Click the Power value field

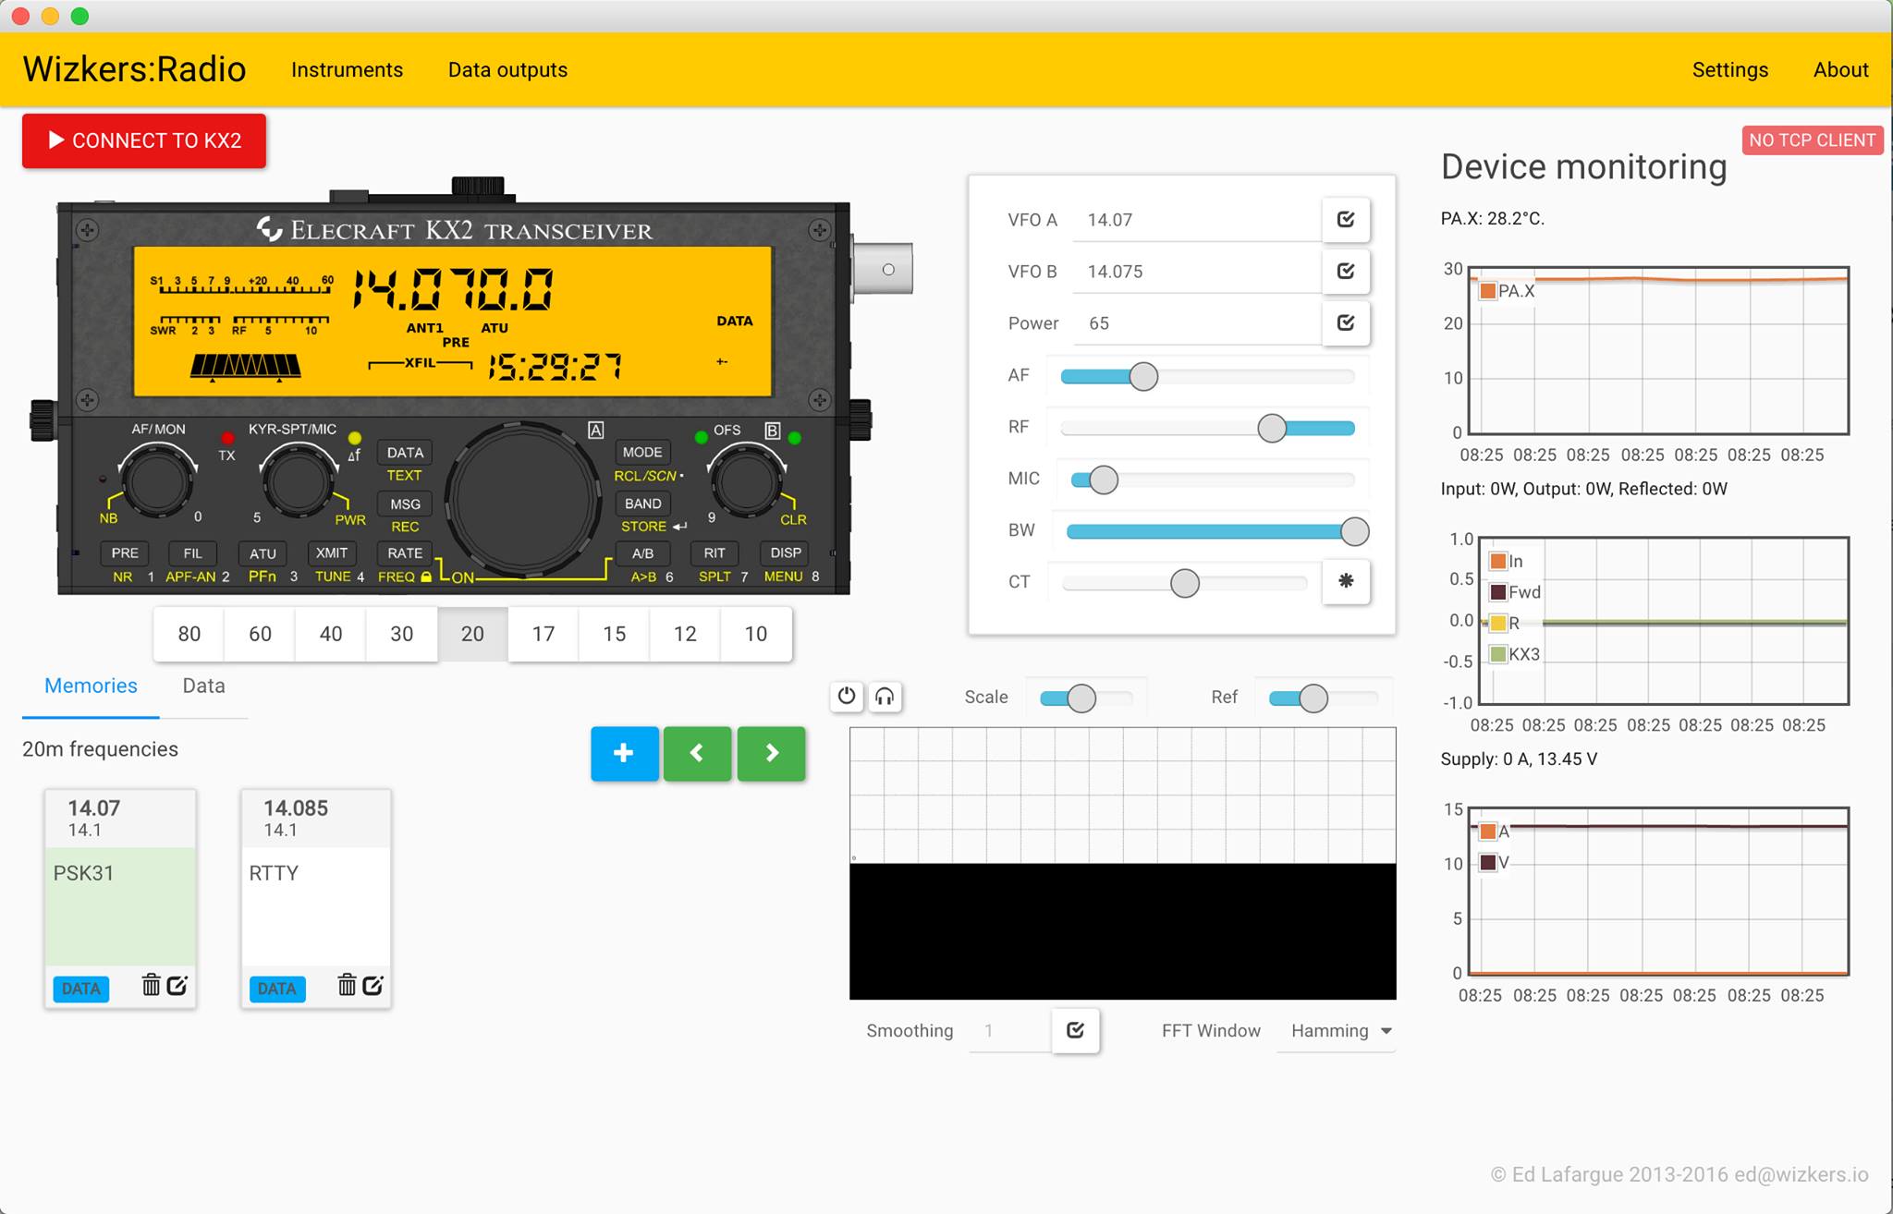pyautogui.click(x=1197, y=323)
